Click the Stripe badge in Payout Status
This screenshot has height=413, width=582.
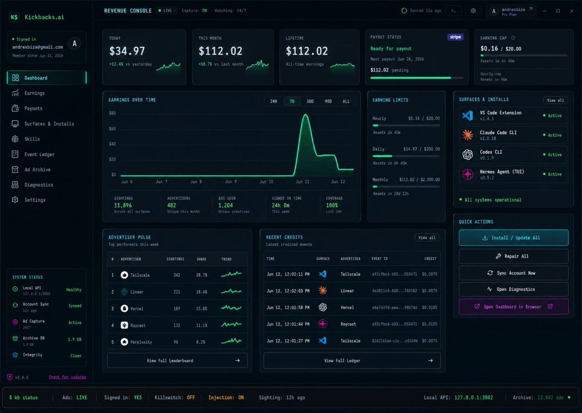(455, 37)
